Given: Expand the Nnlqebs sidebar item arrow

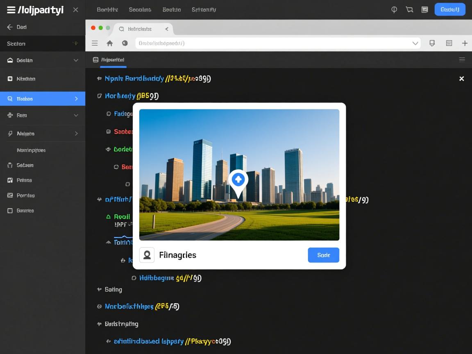Looking at the screenshot, I should [76, 134].
